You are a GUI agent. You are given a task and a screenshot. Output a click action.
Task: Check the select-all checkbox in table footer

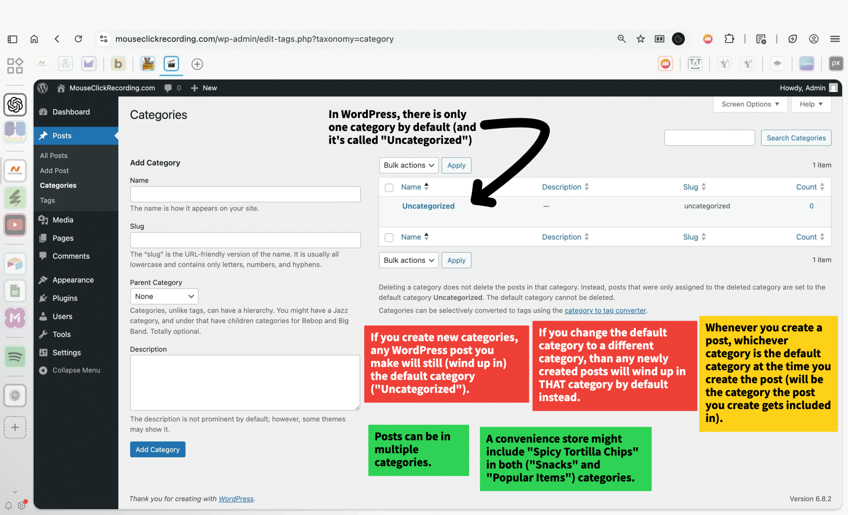pos(389,237)
